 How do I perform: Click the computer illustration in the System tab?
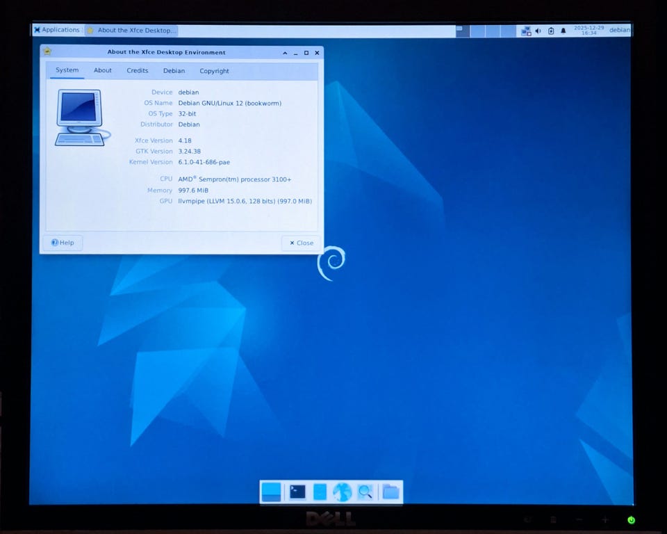[x=82, y=118]
